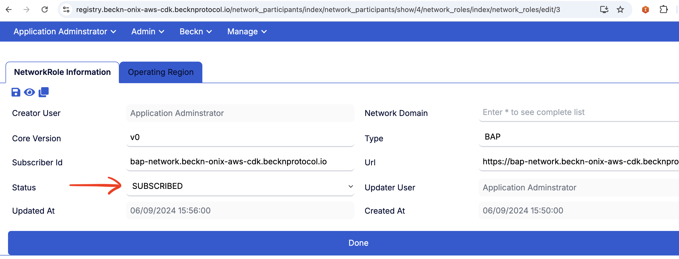Click the browser back arrow
679x259 pixels.
pos(9,10)
